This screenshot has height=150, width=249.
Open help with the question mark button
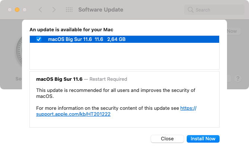click(238, 79)
